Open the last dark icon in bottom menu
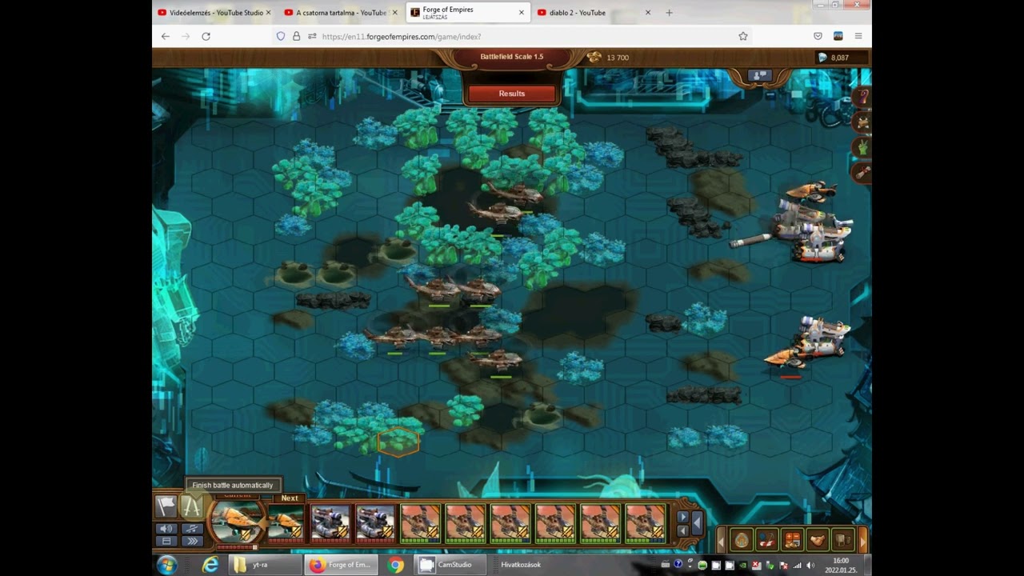 tap(842, 540)
